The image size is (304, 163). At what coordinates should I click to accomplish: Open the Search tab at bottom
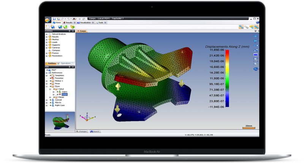(x=95, y=132)
